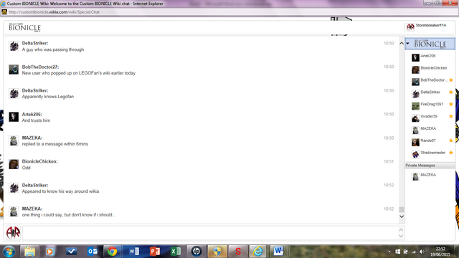Select BionicleChicken in the user list
The height and width of the screenshot is (258, 459).
(430, 70)
